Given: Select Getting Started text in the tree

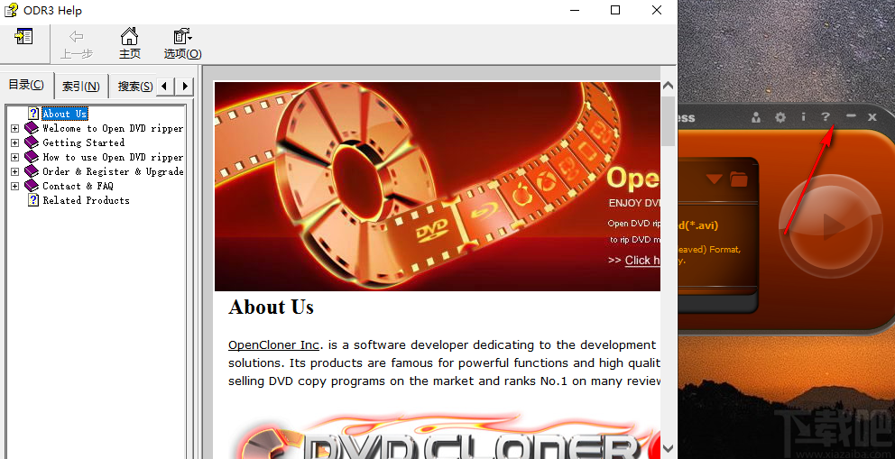Looking at the screenshot, I should 83,142.
